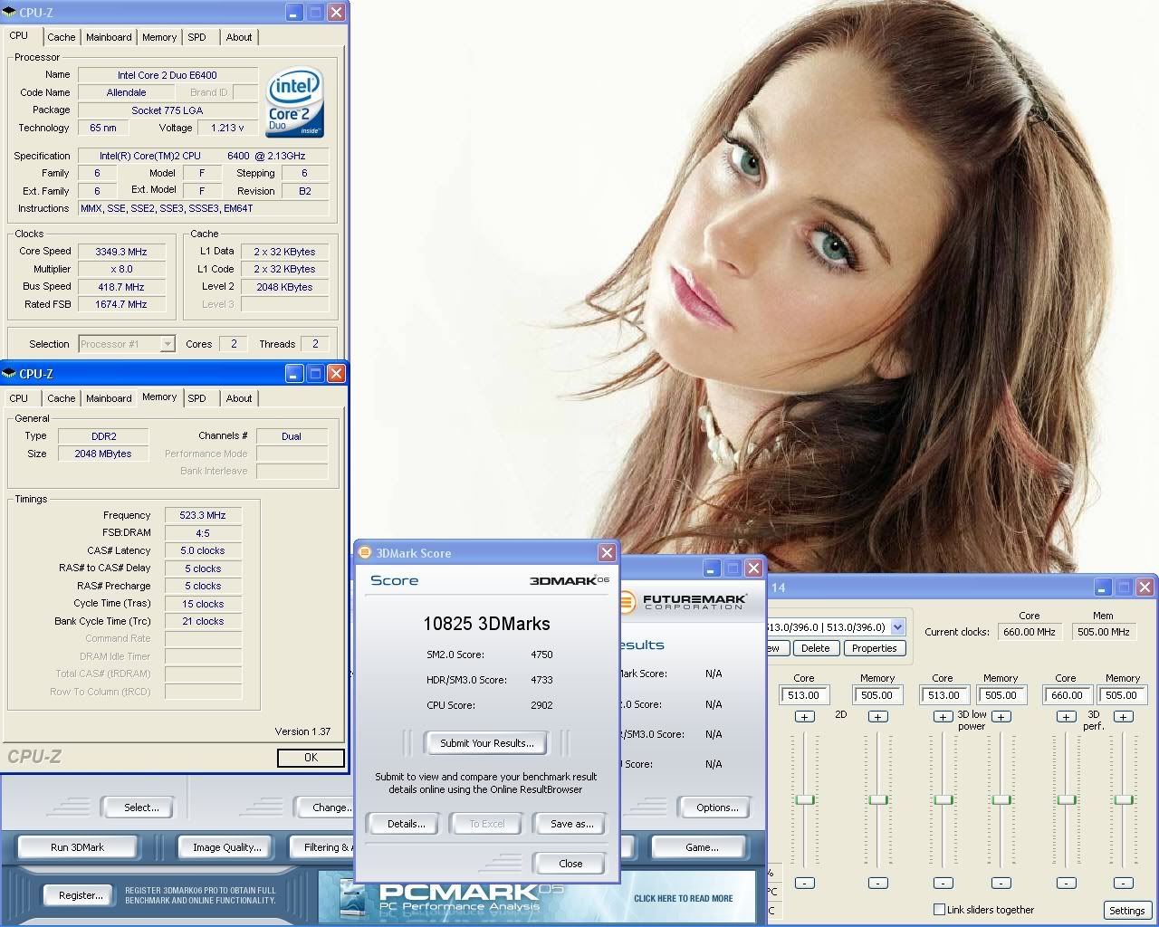Click the '10825 3DMarks' score text

click(x=486, y=623)
